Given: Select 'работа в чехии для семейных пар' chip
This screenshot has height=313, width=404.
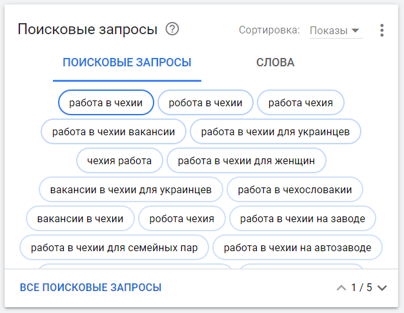Looking at the screenshot, I should [x=114, y=248].
